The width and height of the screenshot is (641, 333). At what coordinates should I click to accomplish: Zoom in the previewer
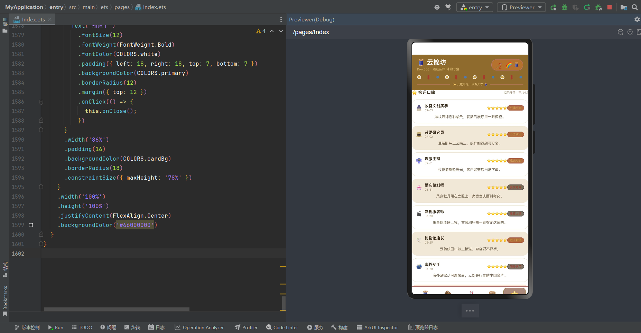(x=630, y=32)
